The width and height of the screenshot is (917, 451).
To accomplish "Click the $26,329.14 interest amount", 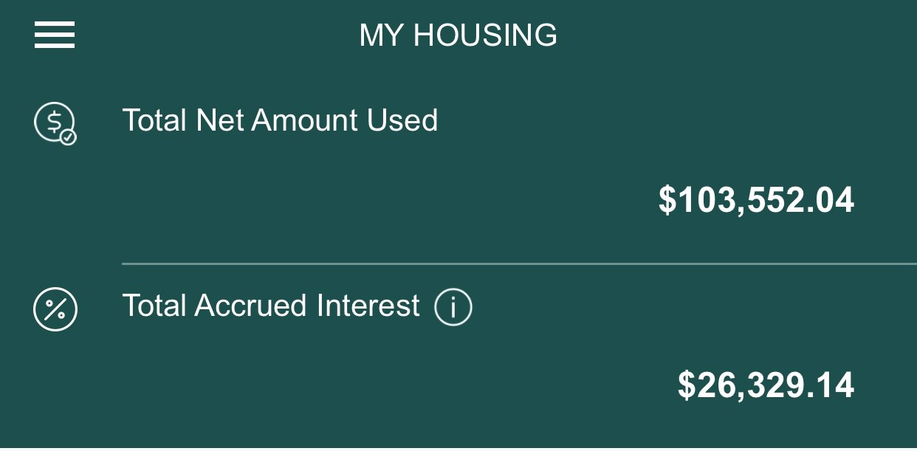I will [766, 385].
